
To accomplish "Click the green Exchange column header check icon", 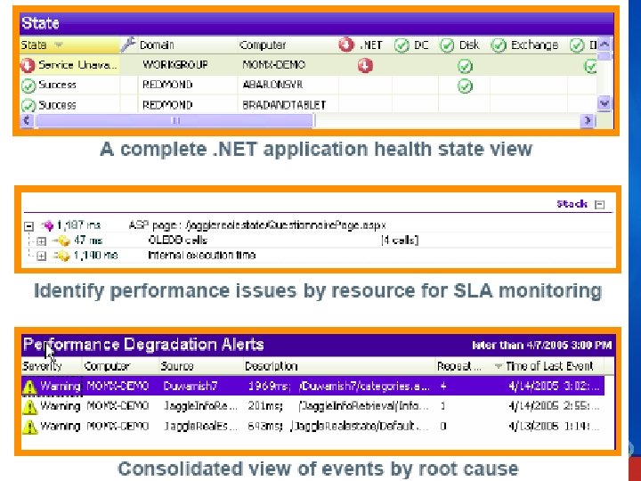I will (499, 45).
